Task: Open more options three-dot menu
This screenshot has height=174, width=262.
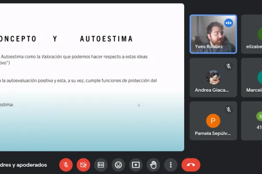Action: tap(171, 165)
